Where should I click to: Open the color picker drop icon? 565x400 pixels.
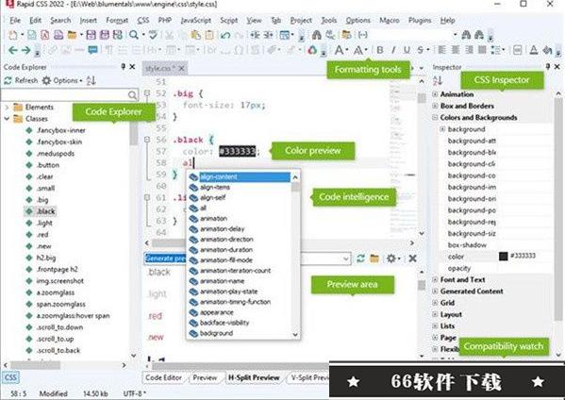[x=312, y=50]
